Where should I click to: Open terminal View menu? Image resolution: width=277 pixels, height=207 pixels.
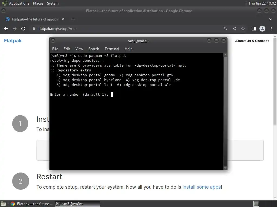79,49
